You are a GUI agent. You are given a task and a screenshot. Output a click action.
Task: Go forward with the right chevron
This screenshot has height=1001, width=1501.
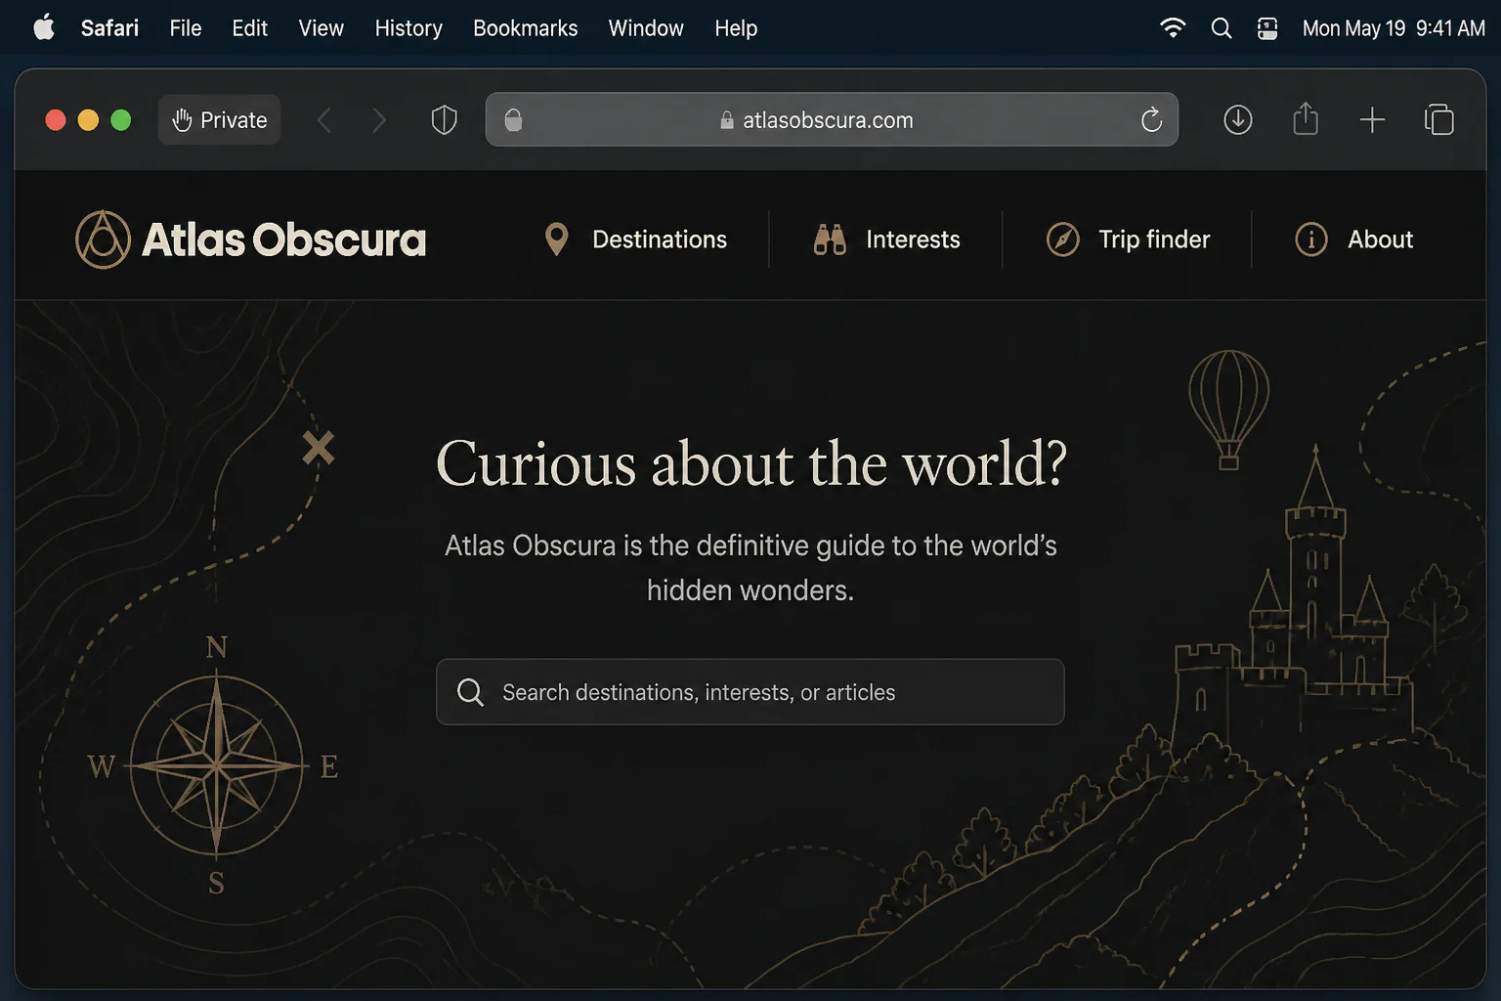pos(379,120)
